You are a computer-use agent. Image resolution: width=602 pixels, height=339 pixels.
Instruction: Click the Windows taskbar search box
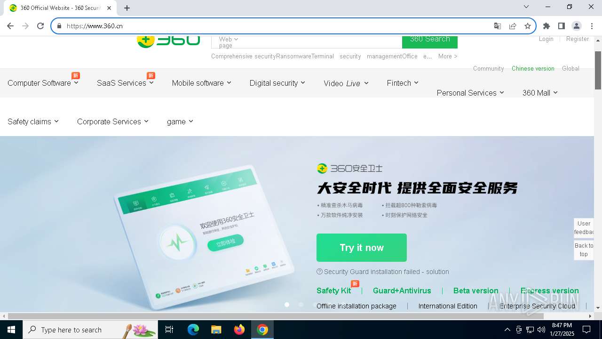point(90,330)
